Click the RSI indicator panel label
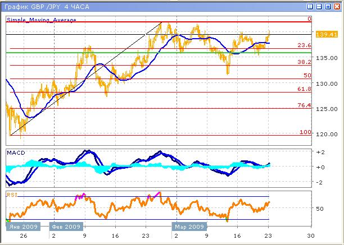This screenshot has height=245, width=344. pos(11,194)
